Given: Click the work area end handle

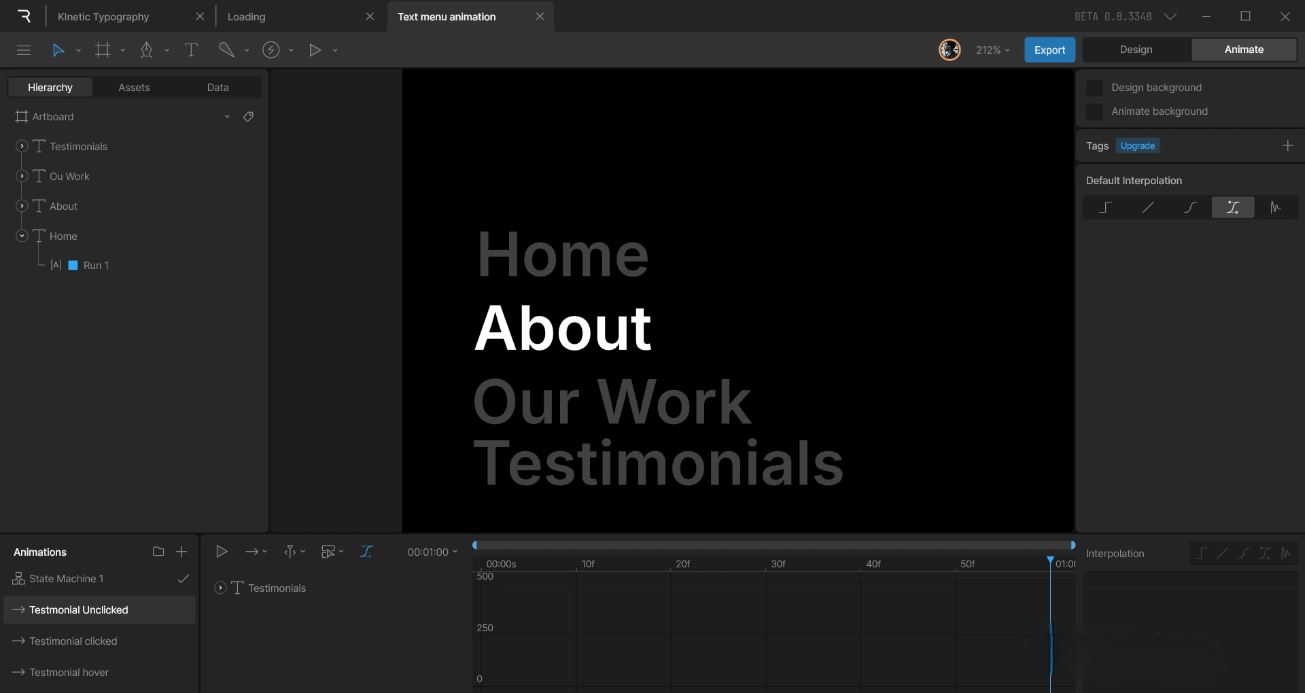Looking at the screenshot, I should click(x=1073, y=545).
